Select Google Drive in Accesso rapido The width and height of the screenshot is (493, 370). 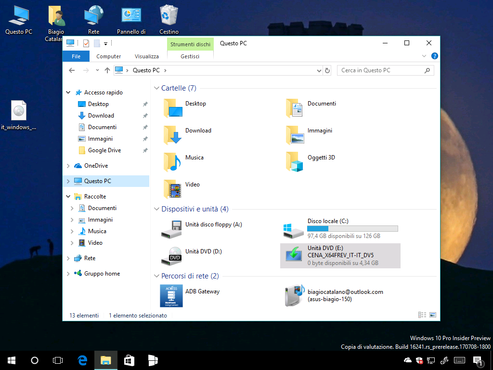coord(104,150)
